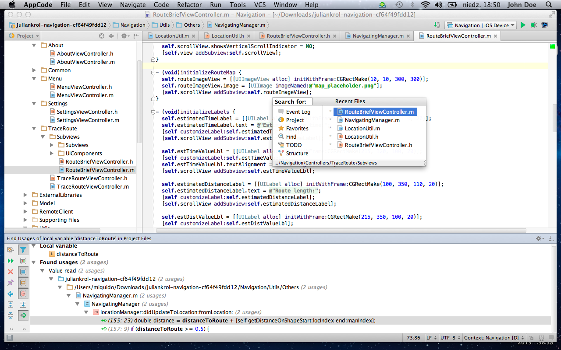Open the Navigate menu
The image size is (561, 350).
coord(133,5)
